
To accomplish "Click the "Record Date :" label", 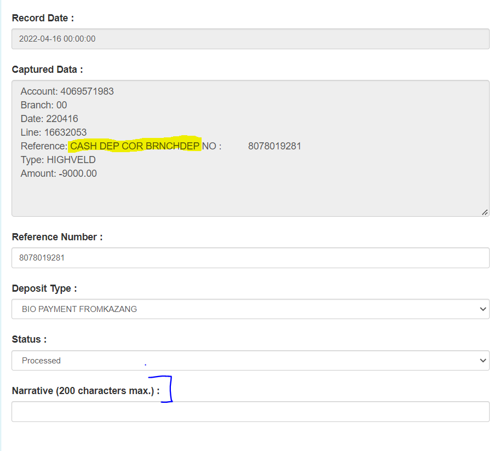I will tap(42, 18).
